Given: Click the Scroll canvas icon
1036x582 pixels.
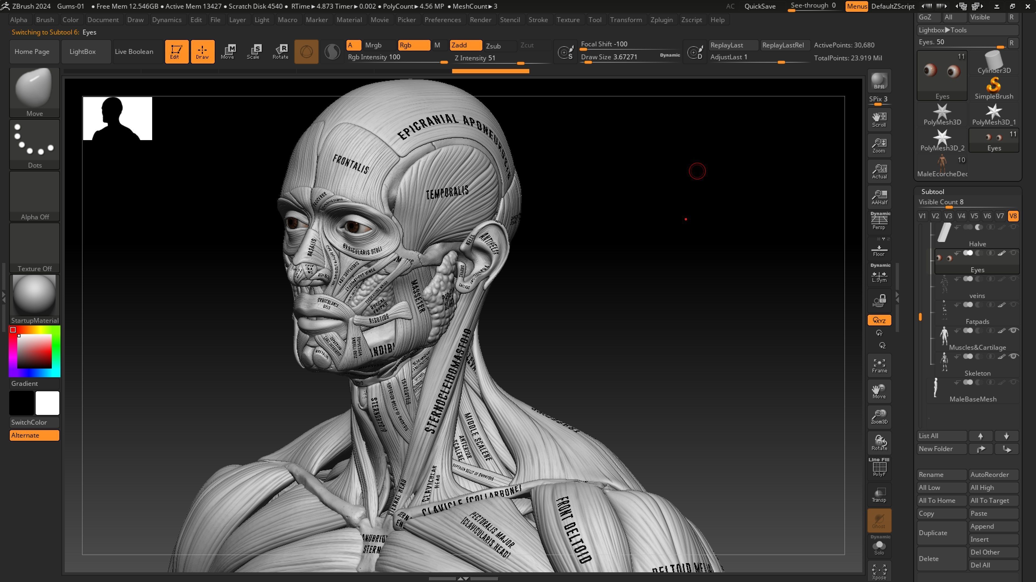Looking at the screenshot, I should point(879,119).
